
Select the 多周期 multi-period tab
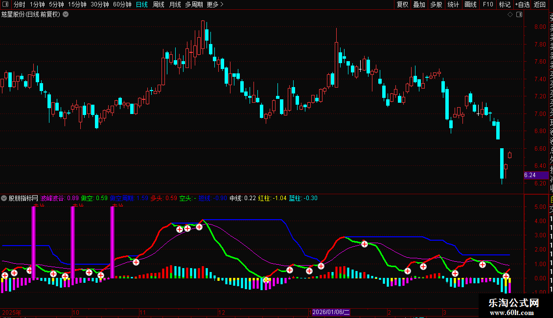click(x=194, y=5)
